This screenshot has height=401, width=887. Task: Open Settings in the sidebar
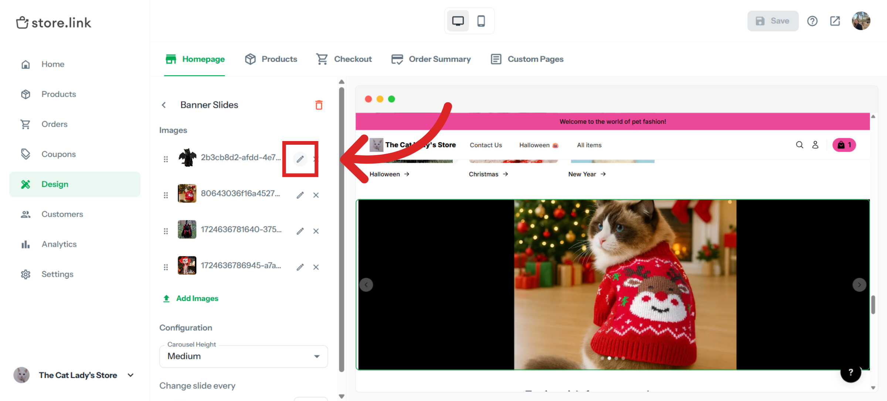tap(75, 274)
